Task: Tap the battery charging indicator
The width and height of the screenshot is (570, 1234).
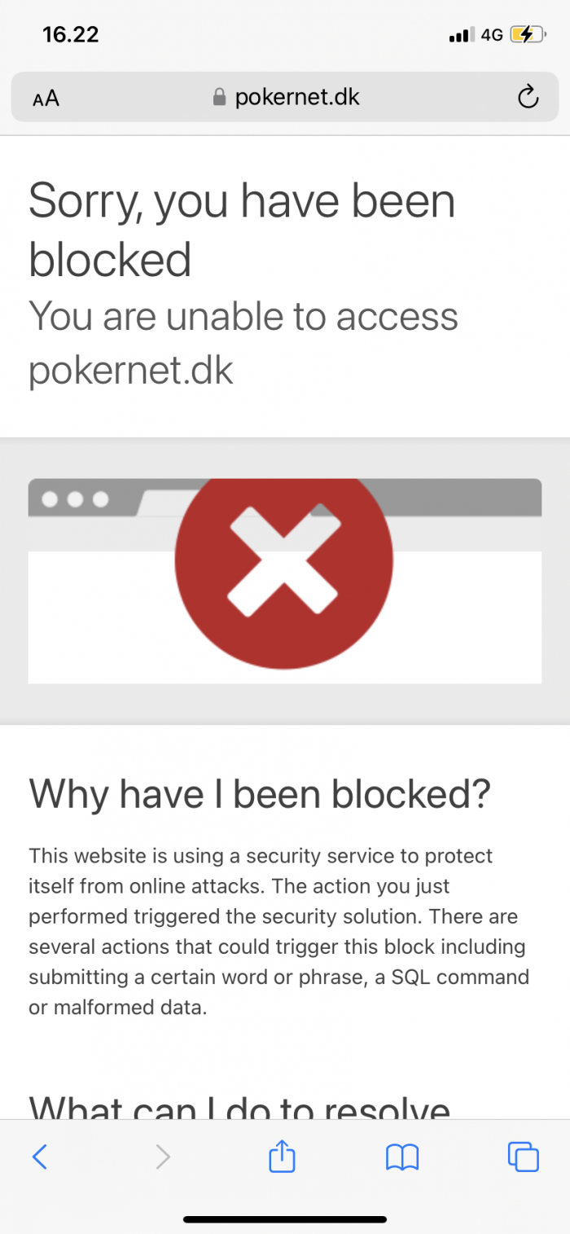Action: tap(528, 35)
